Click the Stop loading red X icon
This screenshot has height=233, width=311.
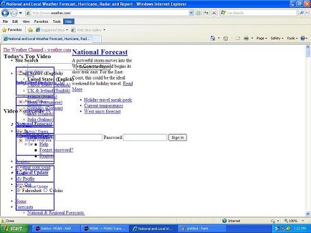click(214, 13)
